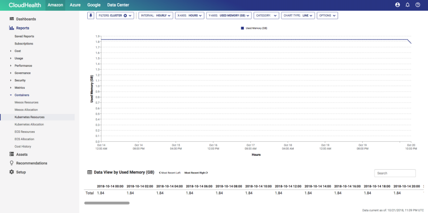The width and height of the screenshot is (428, 213).
Task: Click the 2018-10-14 00:00 column header
Action: coord(110,186)
